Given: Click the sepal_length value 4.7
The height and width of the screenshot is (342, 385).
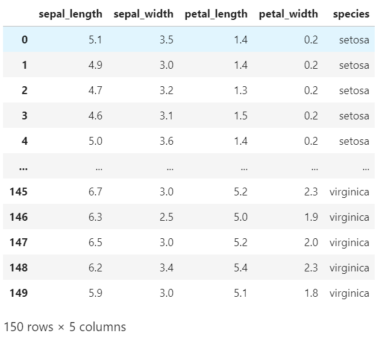Looking at the screenshot, I should click(x=96, y=90).
